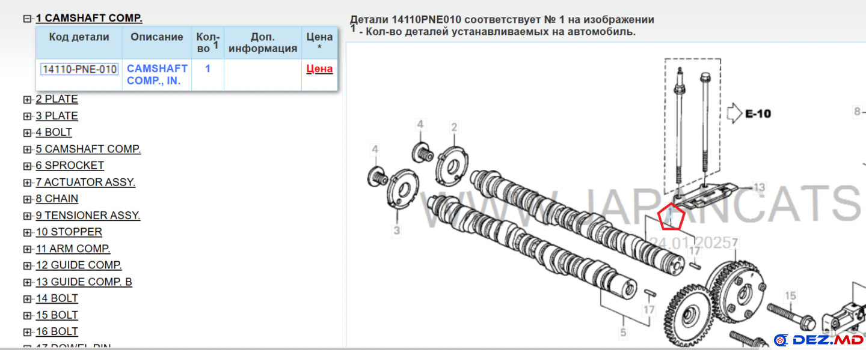This screenshot has width=866, height=350.
Task: Expand the 8 CHAIN node
Action: click(x=27, y=199)
